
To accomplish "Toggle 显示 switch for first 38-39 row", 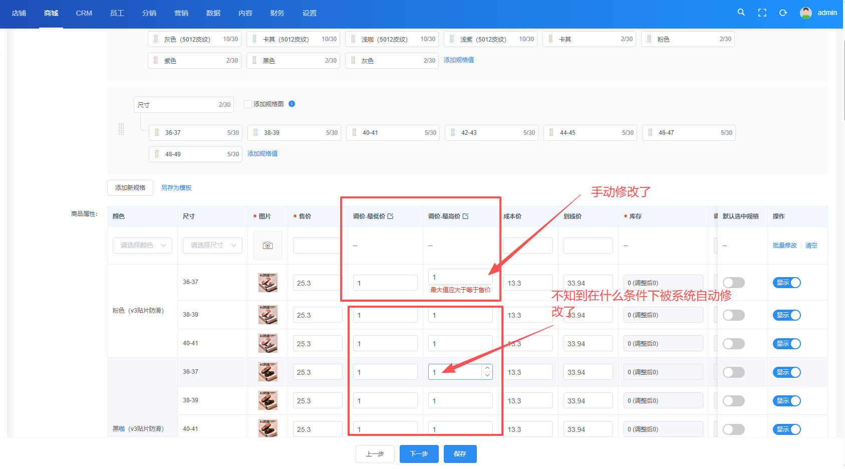I will tap(786, 315).
